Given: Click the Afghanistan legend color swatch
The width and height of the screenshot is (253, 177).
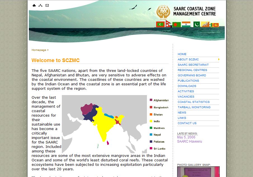Looking at the screenshot, I should point(151,100).
